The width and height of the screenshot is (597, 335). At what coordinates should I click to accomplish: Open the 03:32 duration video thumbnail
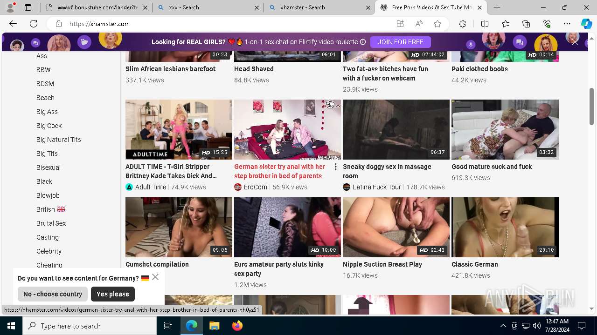pyautogui.click(x=505, y=129)
